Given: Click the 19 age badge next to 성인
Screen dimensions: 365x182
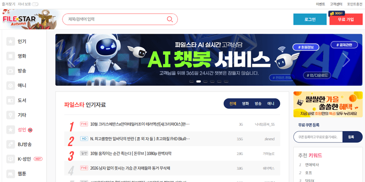Looking at the screenshot, I should pos(30,130).
